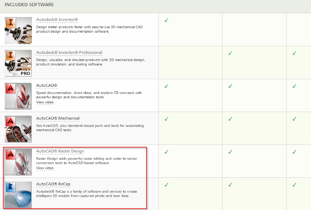The image size is (311, 210).
Task: Click the third-column checkmark for Inventor Professional
Action: (294, 53)
